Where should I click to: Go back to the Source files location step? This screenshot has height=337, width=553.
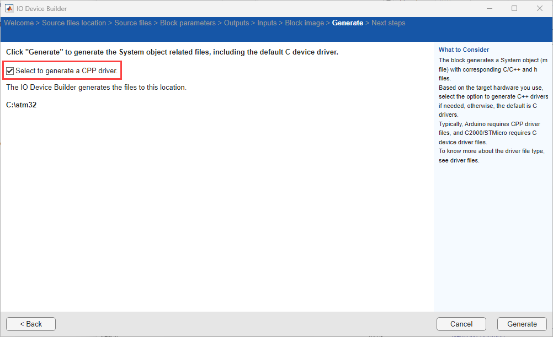[73, 23]
